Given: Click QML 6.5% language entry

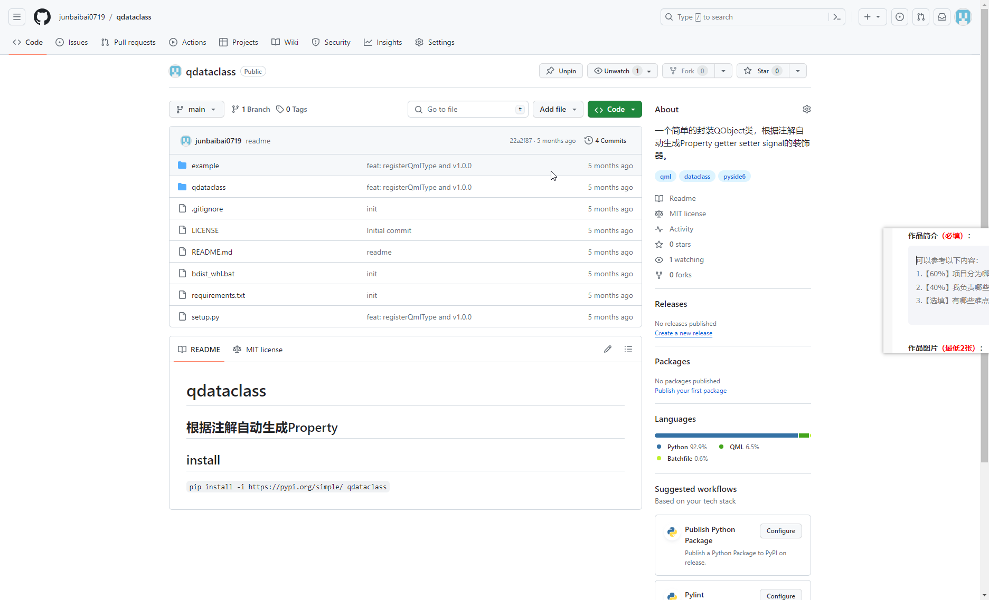Looking at the screenshot, I should coord(739,447).
